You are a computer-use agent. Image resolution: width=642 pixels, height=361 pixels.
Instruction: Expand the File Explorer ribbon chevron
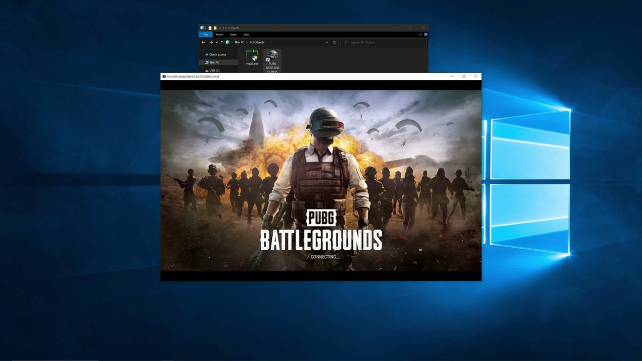pos(420,35)
